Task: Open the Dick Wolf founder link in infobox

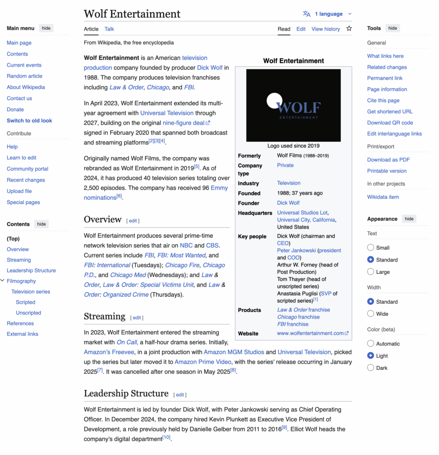Action: tap(288, 203)
